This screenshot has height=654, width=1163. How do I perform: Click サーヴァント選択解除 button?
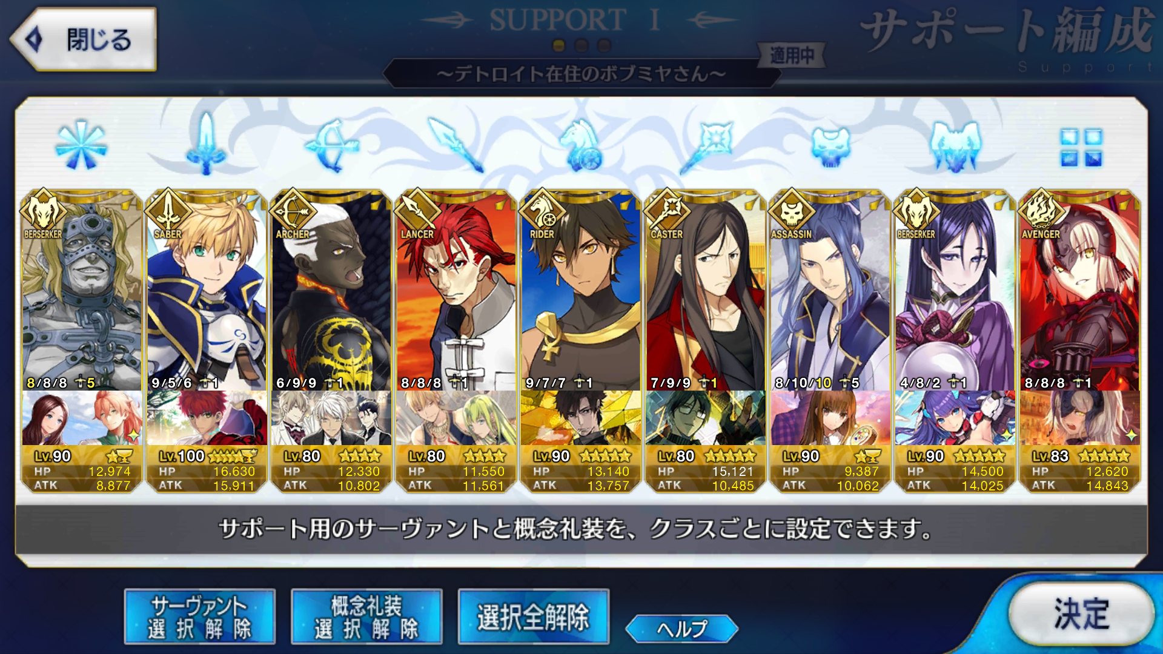coord(200,616)
